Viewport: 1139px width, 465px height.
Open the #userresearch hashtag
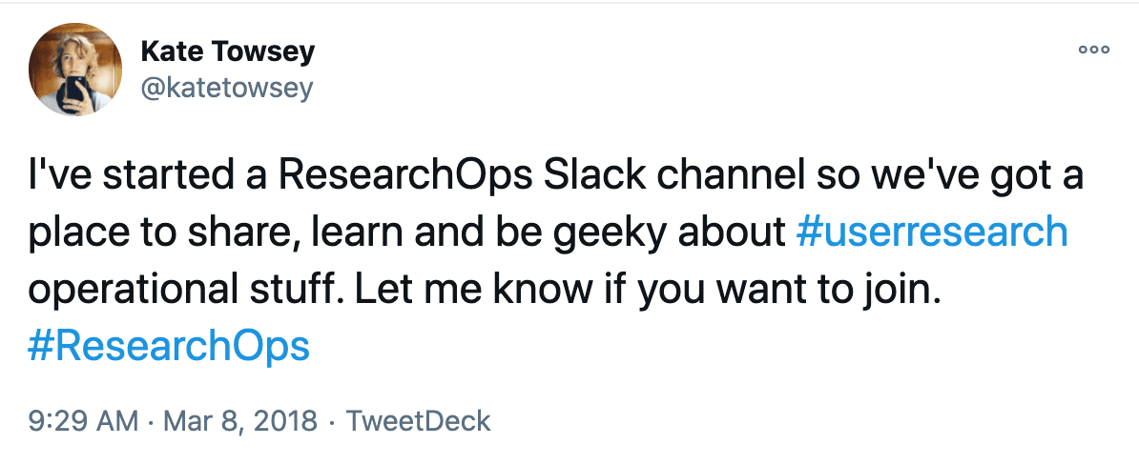[930, 232]
